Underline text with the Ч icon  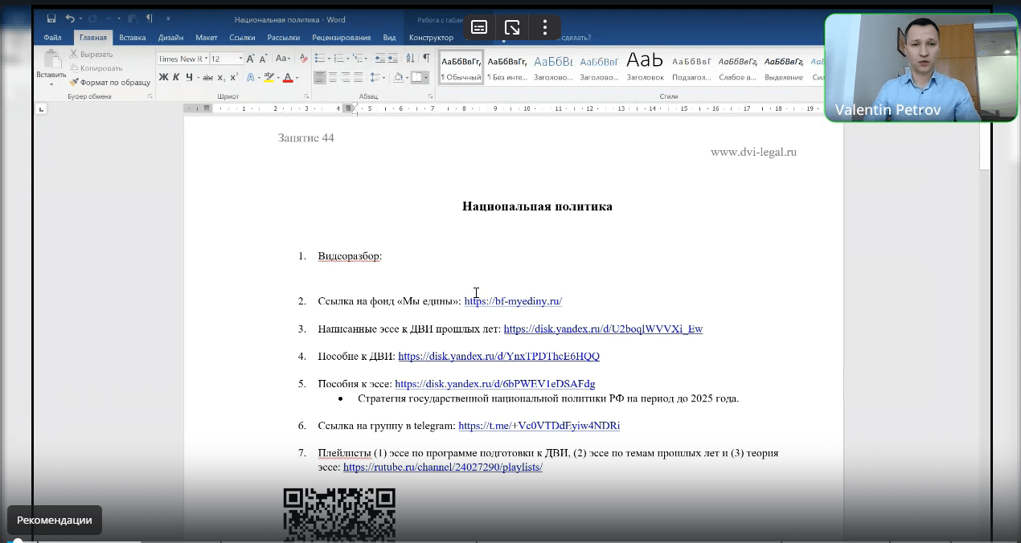coord(188,76)
